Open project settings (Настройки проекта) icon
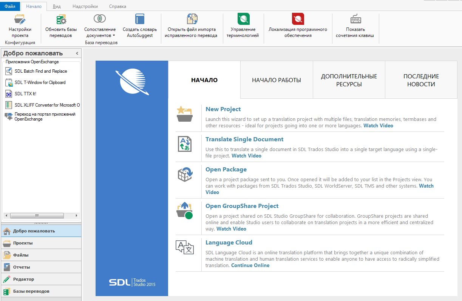The width and height of the screenshot is (462, 301). pyautogui.click(x=20, y=19)
